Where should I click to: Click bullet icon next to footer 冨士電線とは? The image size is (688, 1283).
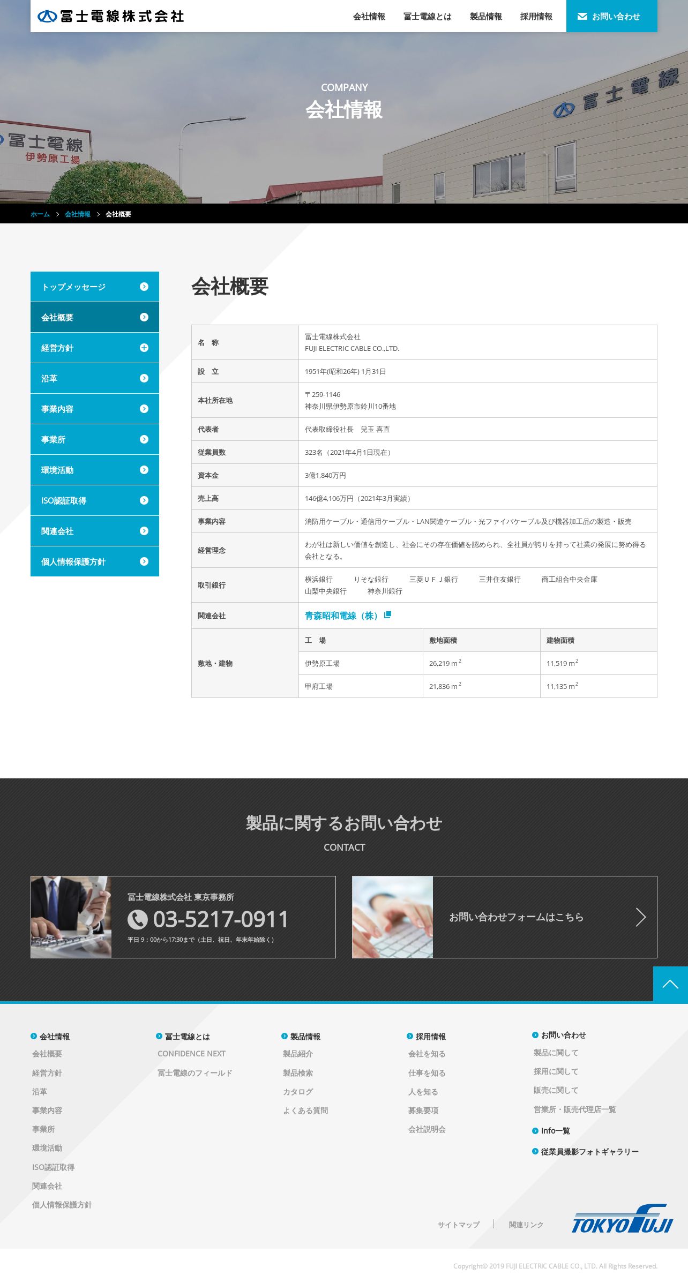pyautogui.click(x=159, y=1036)
